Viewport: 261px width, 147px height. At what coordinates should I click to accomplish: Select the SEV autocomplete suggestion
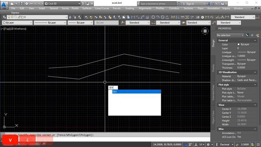pos(137,91)
